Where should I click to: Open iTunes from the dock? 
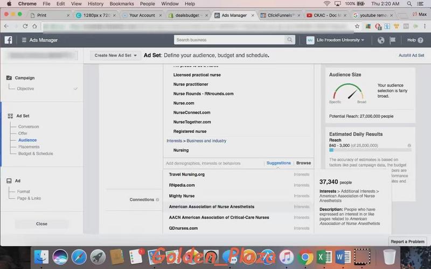pyautogui.click(x=287, y=257)
